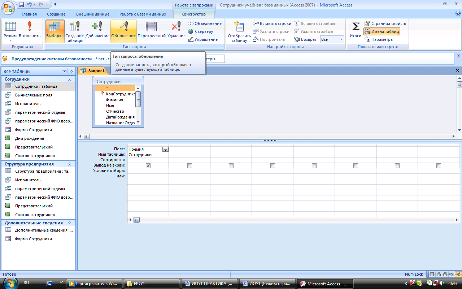The width and height of the screenshot is (462, 289).
Task: Uncheck Вывод на экран for Премия column
Action: point(148,165)
